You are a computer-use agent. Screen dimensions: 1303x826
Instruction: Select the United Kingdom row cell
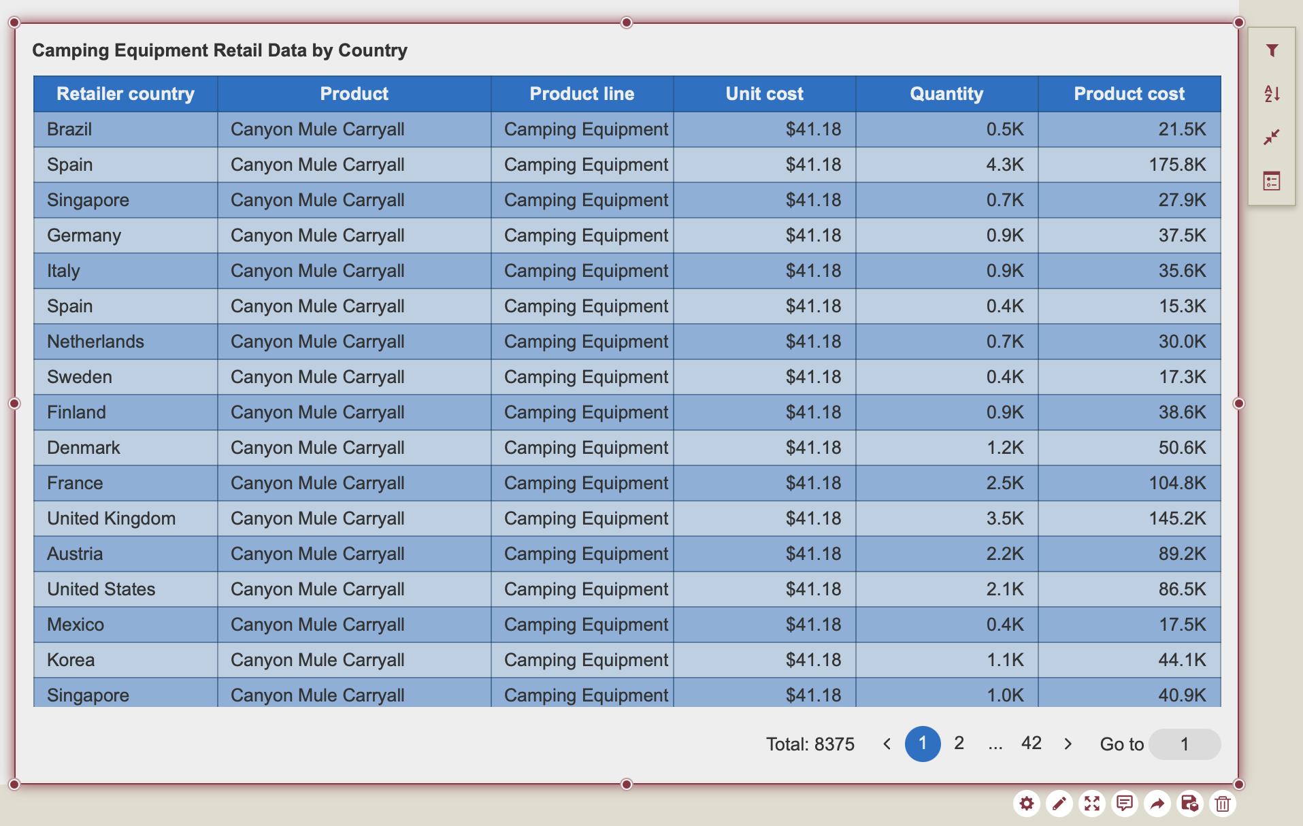(x=112, y=518)
